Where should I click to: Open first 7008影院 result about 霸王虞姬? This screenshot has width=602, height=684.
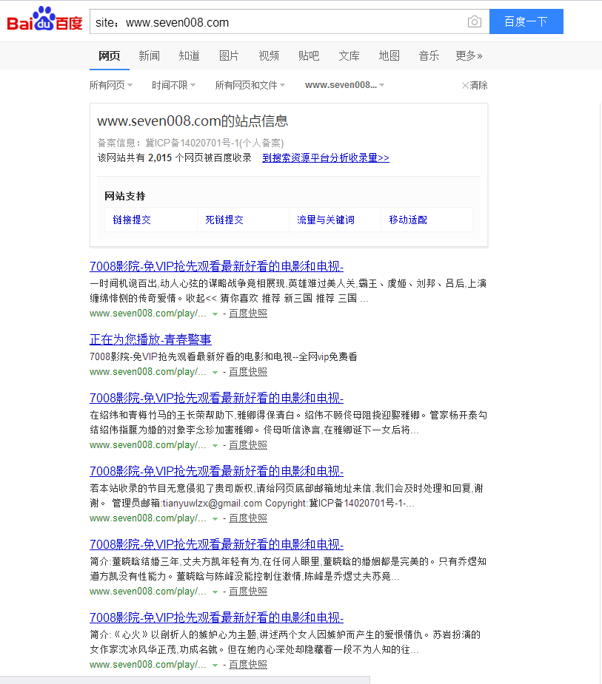click(x=217, y=266)
